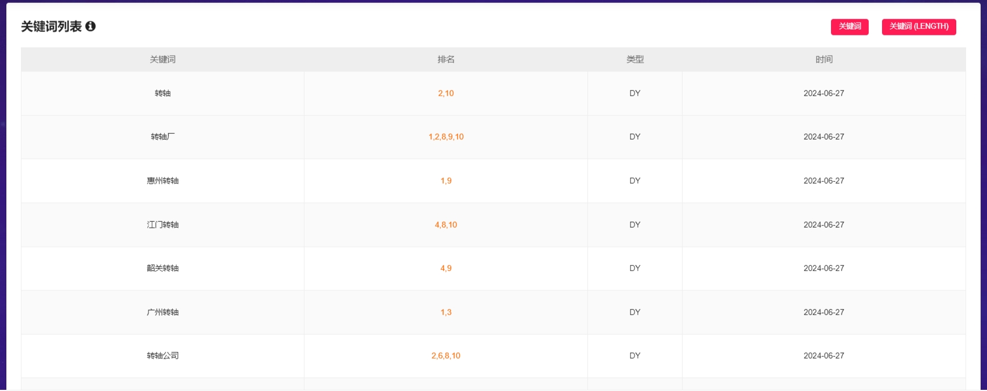Screen dimensions: 987x391
Task: Click the 1,9 ranking for 惠州转轴
Action: click(446, 181)
